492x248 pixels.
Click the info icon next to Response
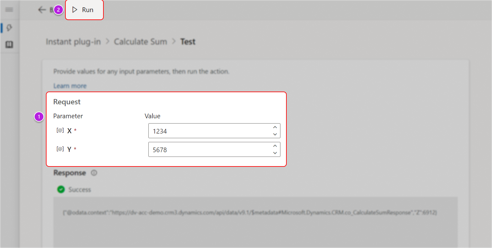point(93,173)
